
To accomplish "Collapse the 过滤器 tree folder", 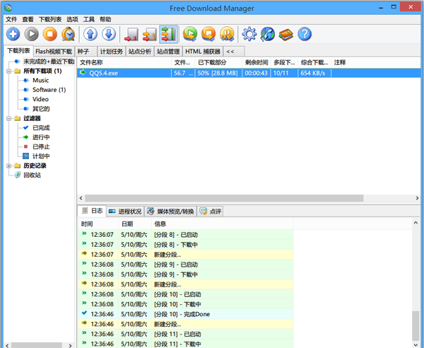I will click(8, 119).
